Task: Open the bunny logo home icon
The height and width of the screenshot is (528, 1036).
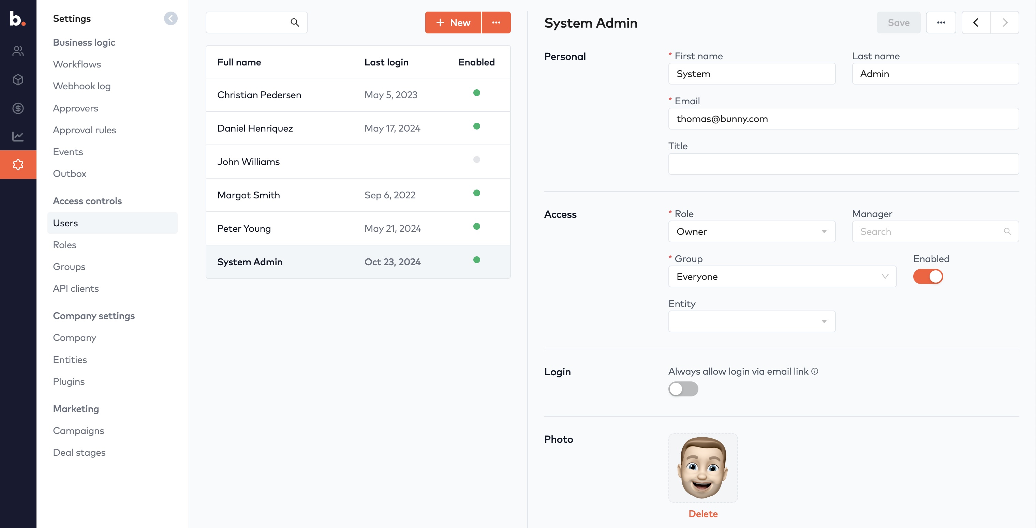Action: click(x=18, y=18)
